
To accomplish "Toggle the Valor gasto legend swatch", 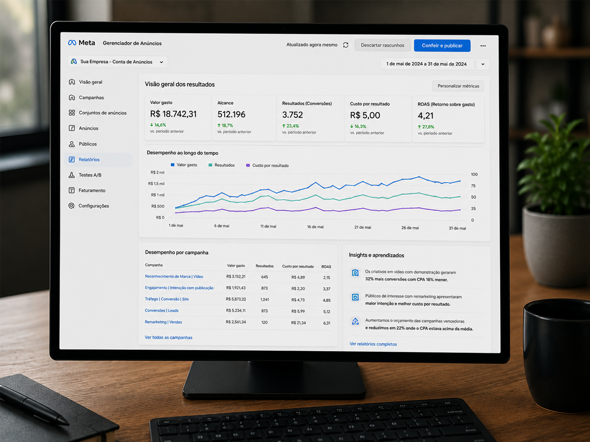I will (x=173, y=165).
